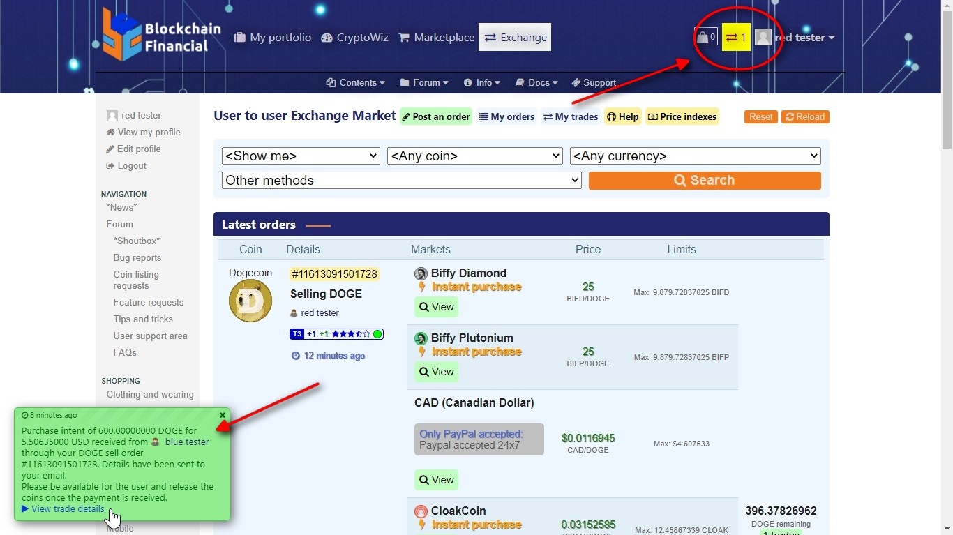Expand the Other methods dropdown
The height and width of the screenshot is (535, 953).
401,181
